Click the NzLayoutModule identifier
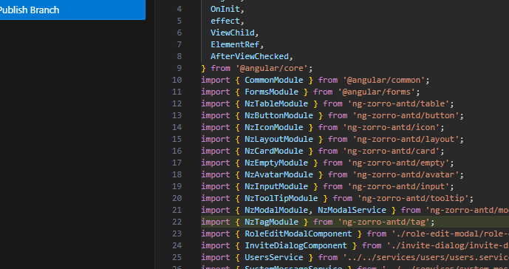 click(279, 139)
